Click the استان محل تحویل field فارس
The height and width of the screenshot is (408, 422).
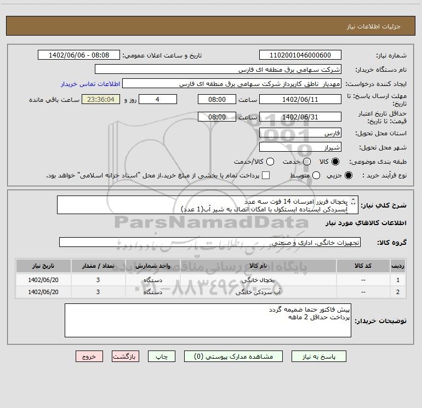[x=300, y=133]
